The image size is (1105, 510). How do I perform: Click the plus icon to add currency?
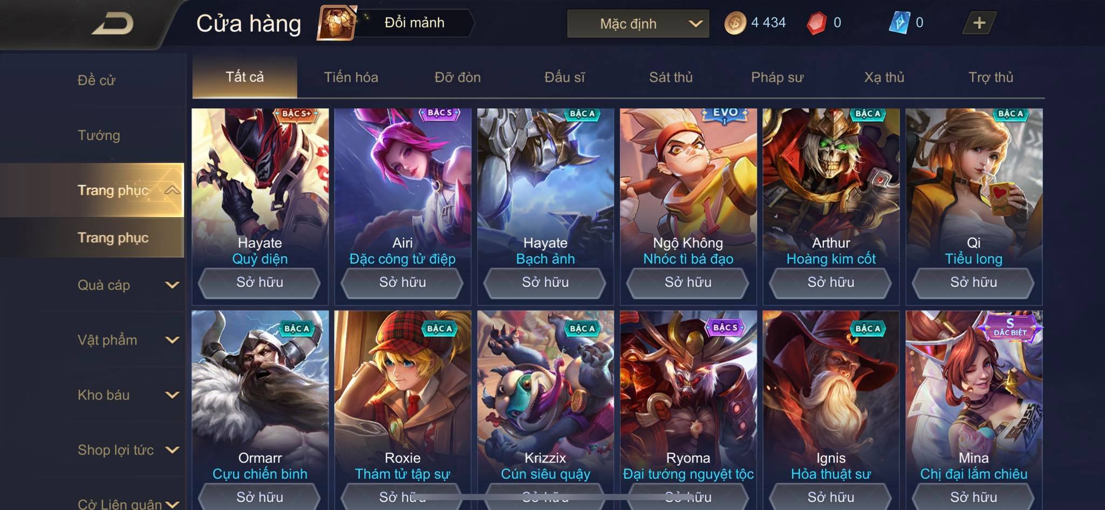(x=979, y=23)
